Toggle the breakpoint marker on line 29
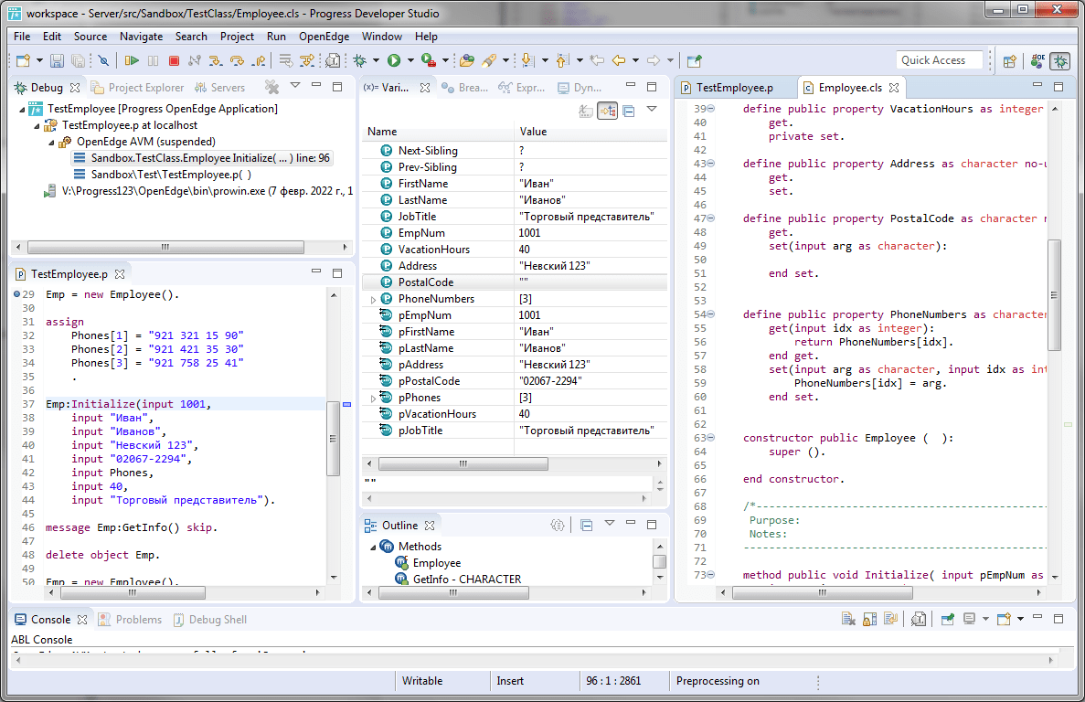The image size is (1085, 702). pos(16,294)
